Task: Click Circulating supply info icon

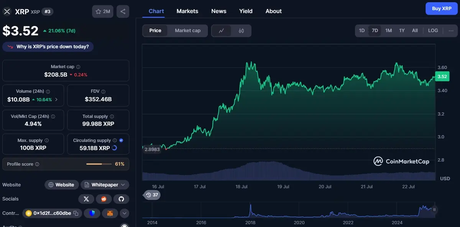Action: [115, 140]
